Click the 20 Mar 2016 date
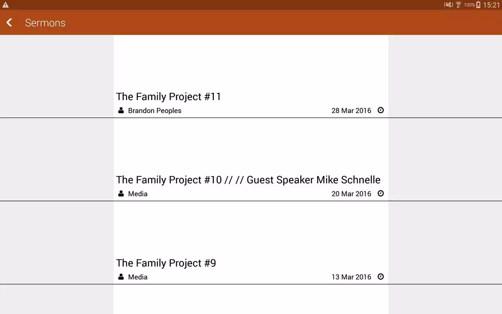This screenshot has width=502, height=314. tap(351, 194)
